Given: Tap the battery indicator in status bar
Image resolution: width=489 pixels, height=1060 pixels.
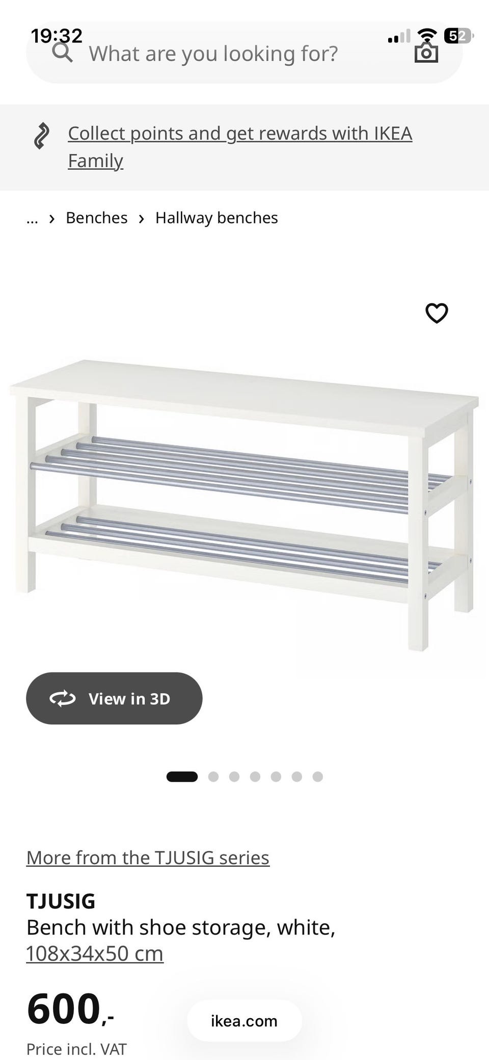Looking at the screenshot, I should tap(458, 36).
